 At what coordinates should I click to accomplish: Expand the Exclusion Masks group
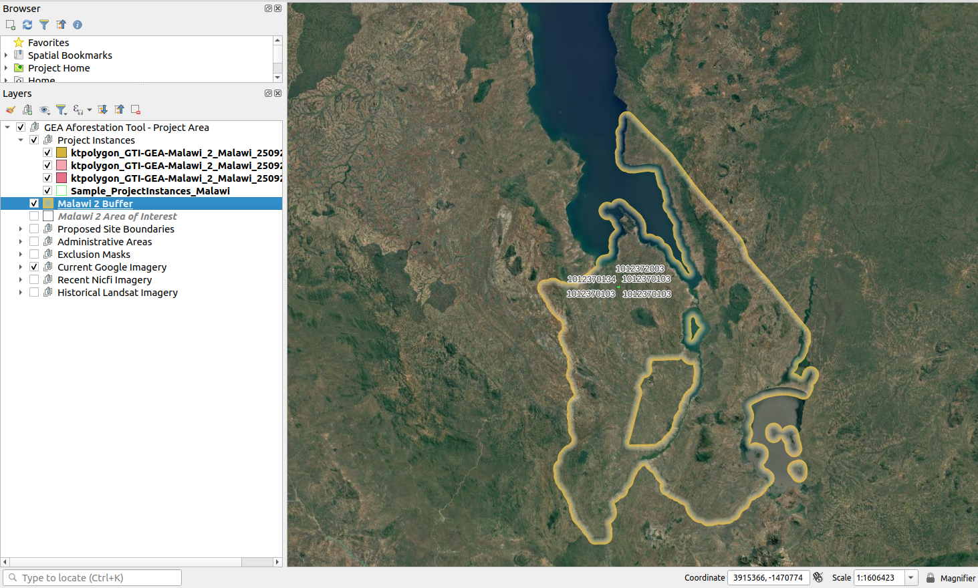(21, 255)
